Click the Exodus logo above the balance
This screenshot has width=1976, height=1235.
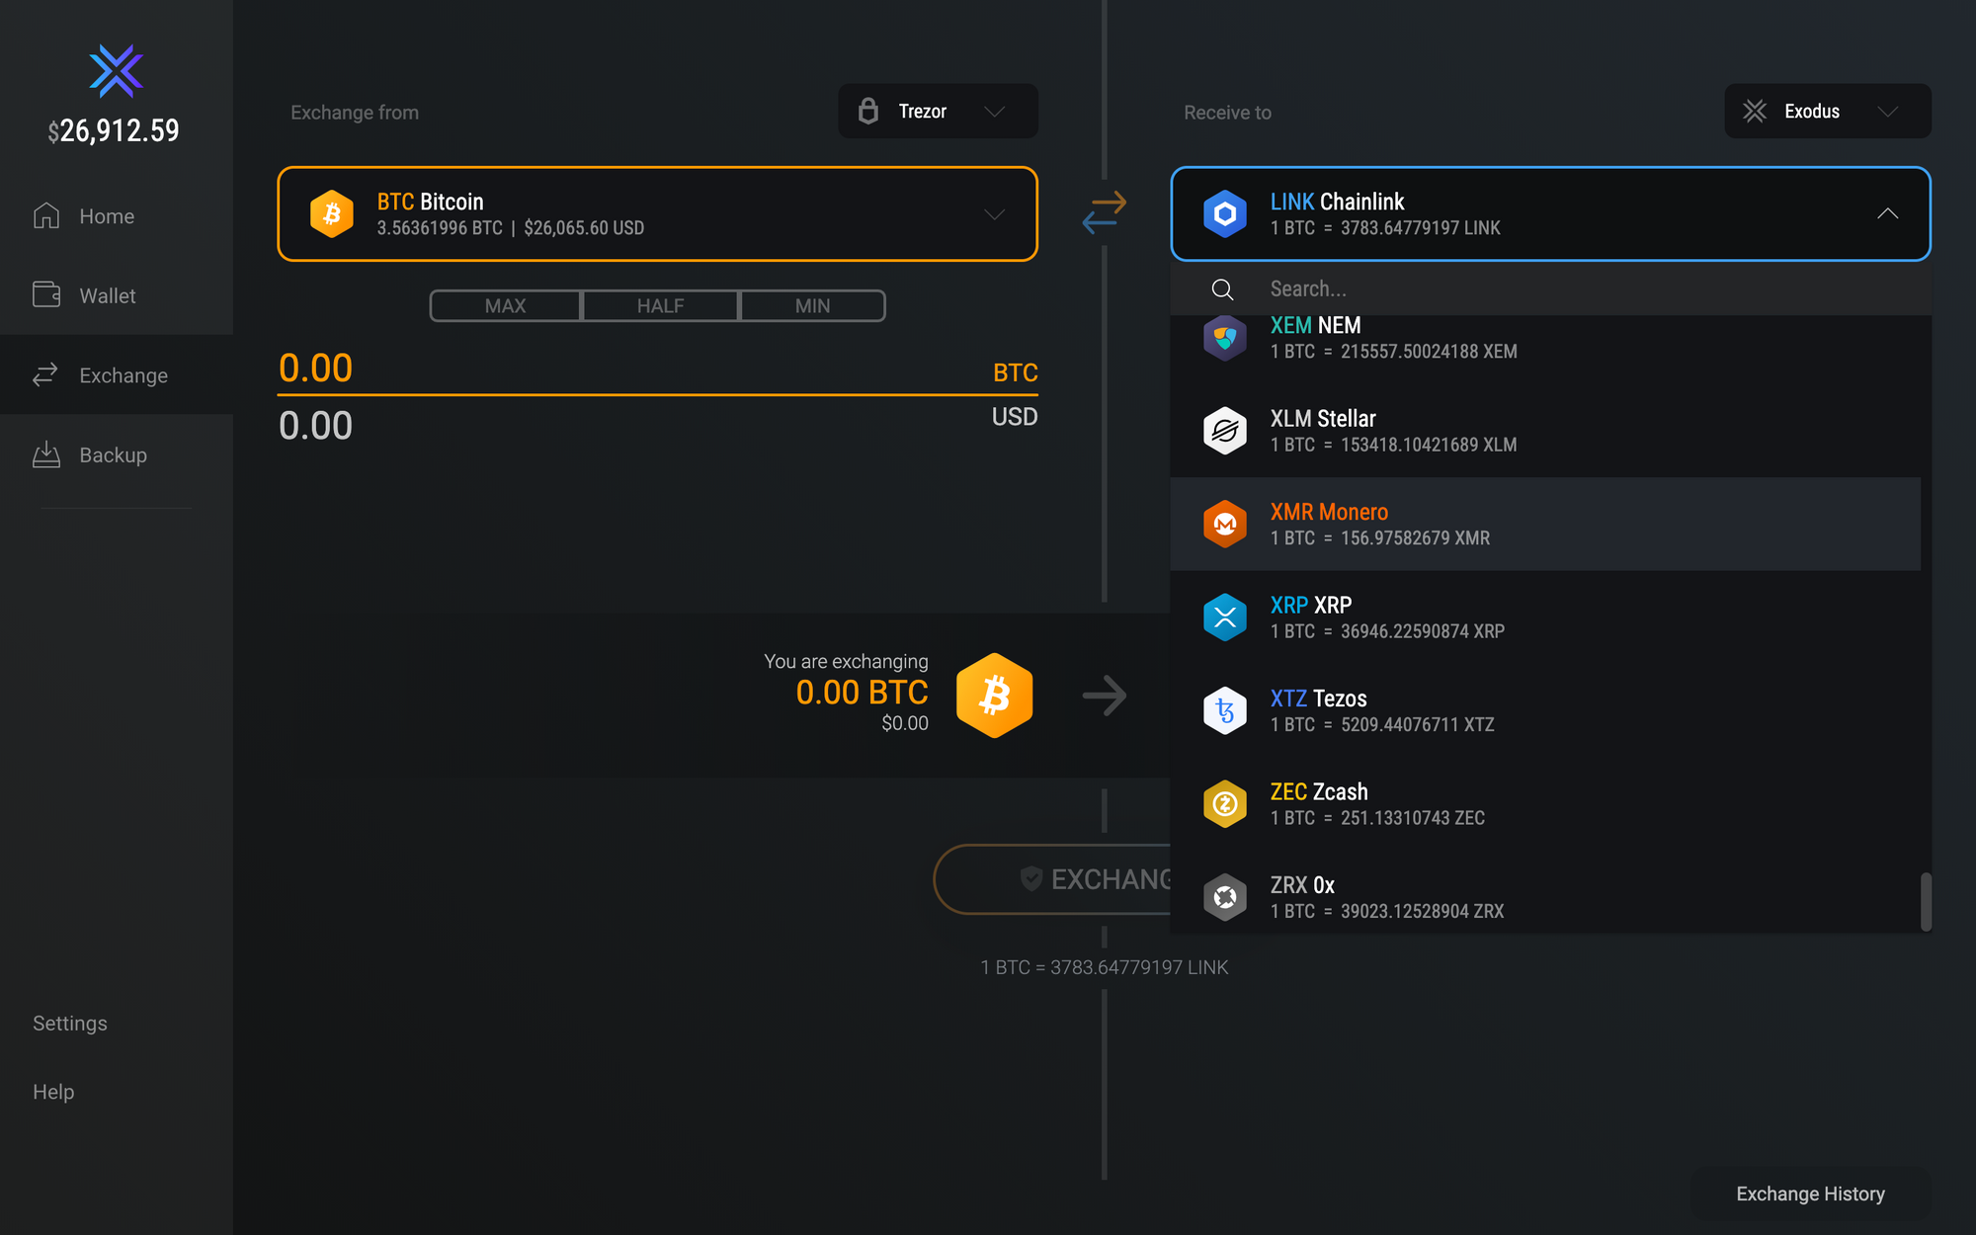[116, 71]
